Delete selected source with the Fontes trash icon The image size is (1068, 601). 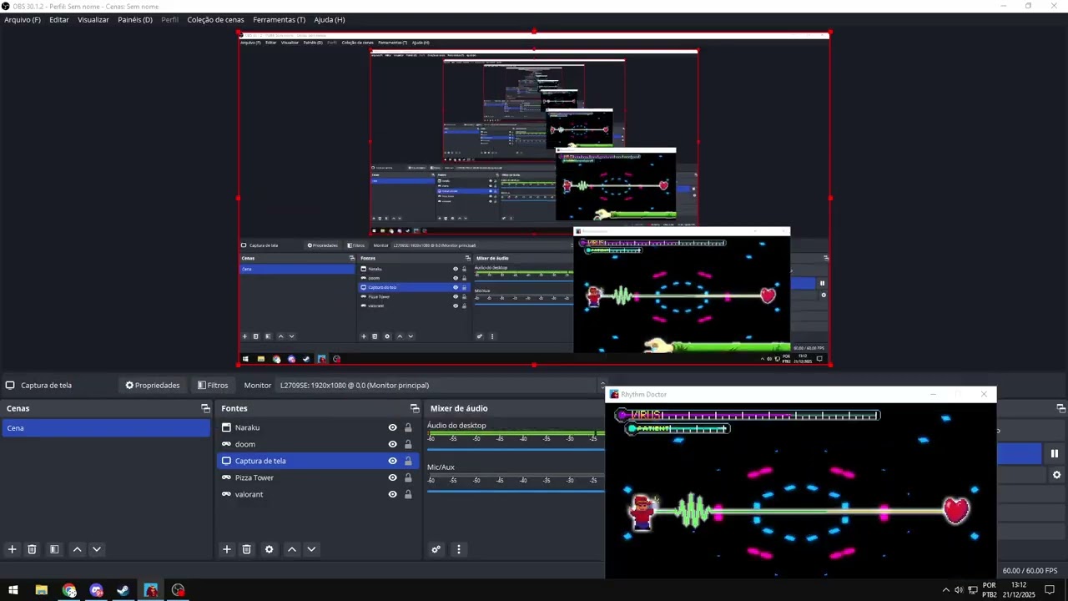[246, 549]
